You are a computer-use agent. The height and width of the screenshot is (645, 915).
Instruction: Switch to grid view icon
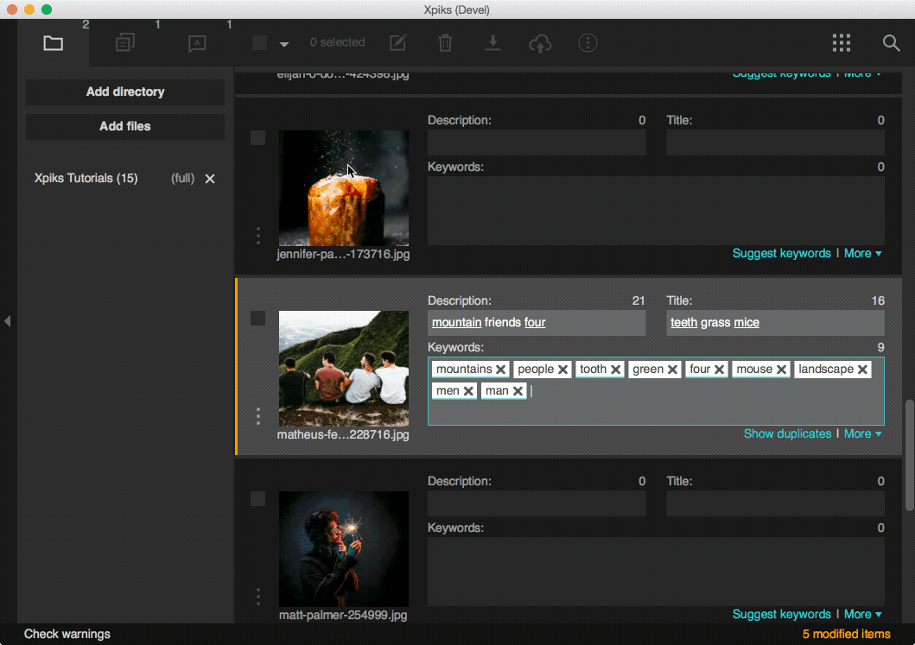842,43
